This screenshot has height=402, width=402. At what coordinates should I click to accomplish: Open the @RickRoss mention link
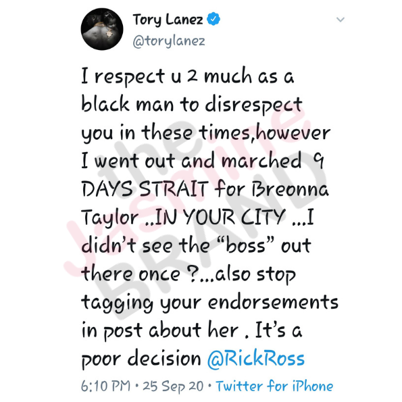[256, 358]
